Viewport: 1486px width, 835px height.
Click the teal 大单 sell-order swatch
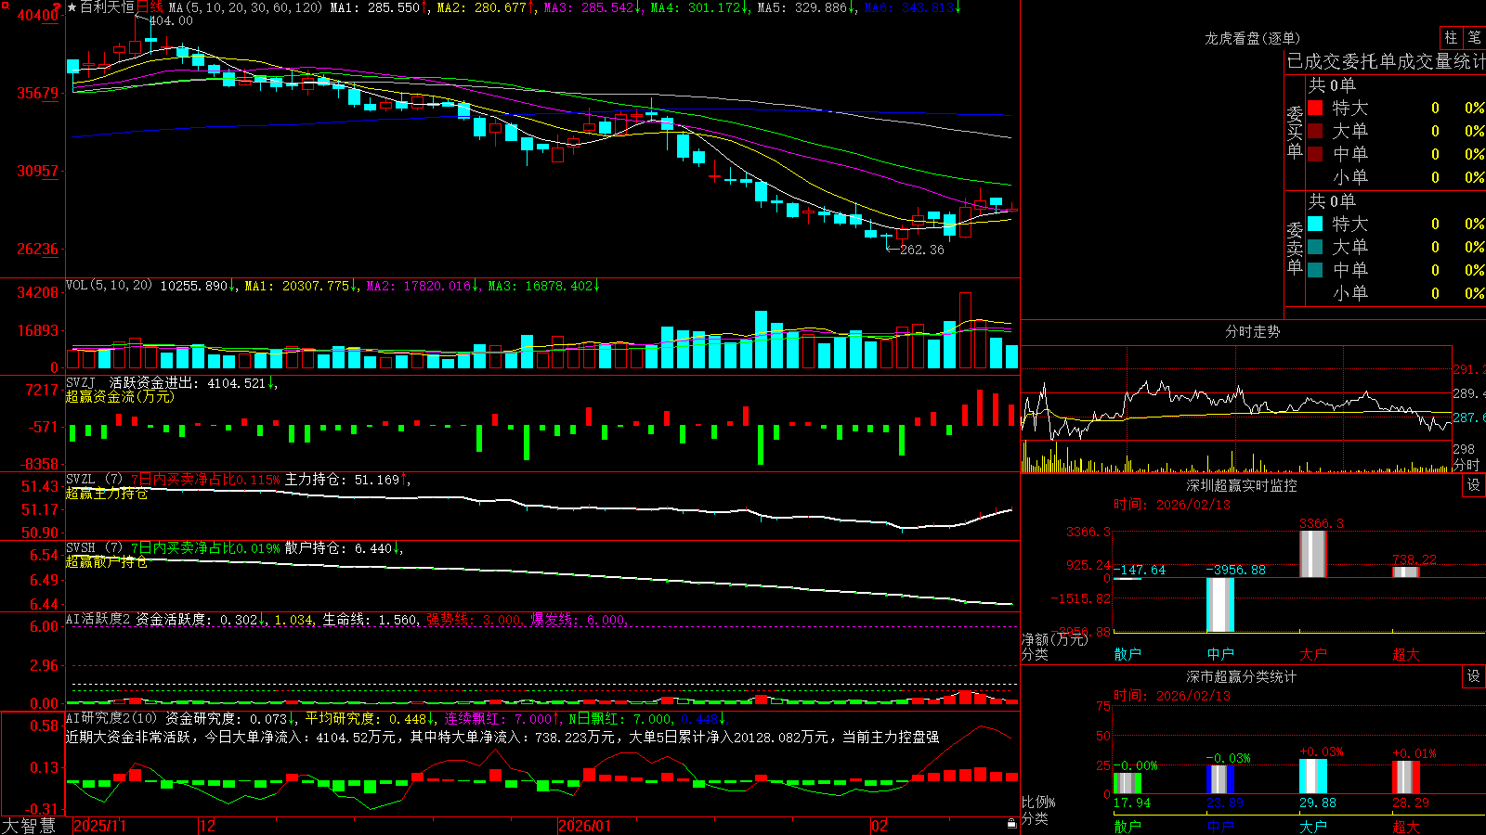pos(1315,247)
